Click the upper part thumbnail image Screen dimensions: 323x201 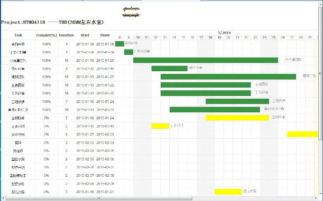(131, 9)
